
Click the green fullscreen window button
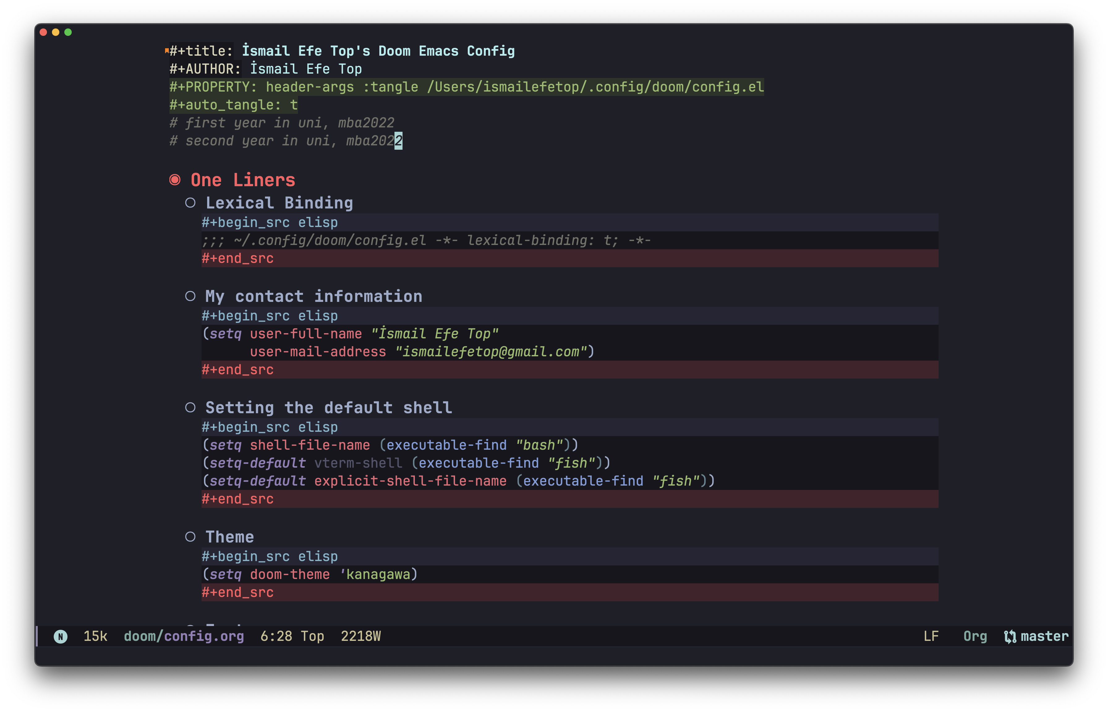click(68, 32)
